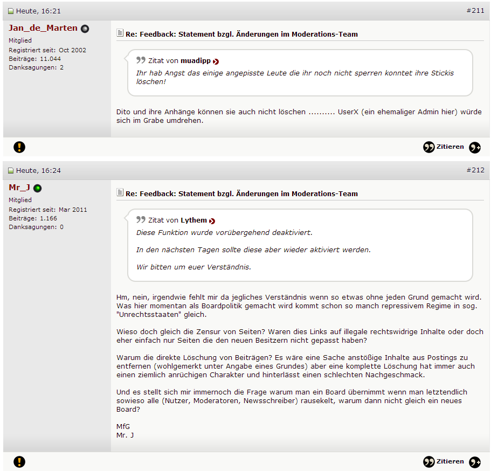Image resolution: width=491 pixels, height=471 pixels.
Task: Click quoted username Lythem
Action: pos(194,220)
